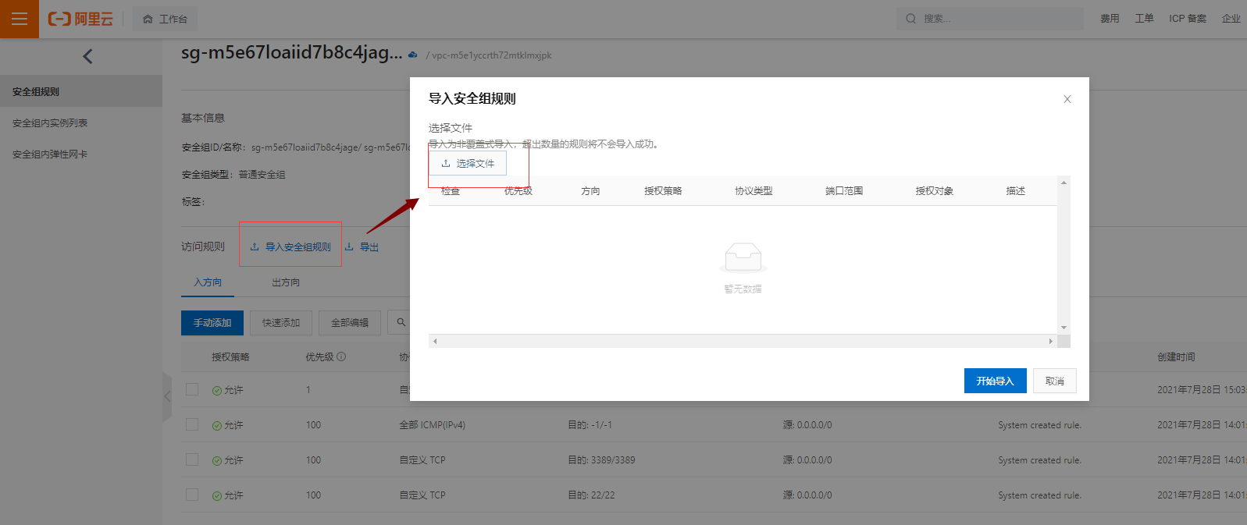This screenshot has width=1247, height=525.
Task: Collapse the left sidebar using edge handle
Action: point(166,396)
